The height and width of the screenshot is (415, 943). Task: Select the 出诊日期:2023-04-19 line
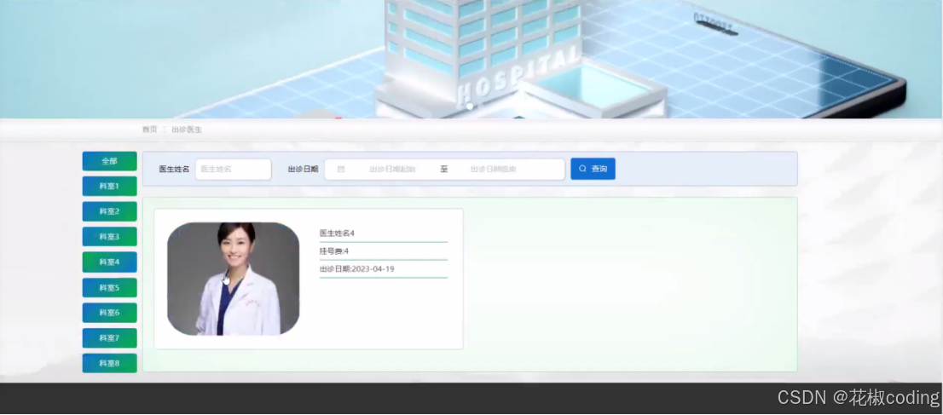coord(357,268)
